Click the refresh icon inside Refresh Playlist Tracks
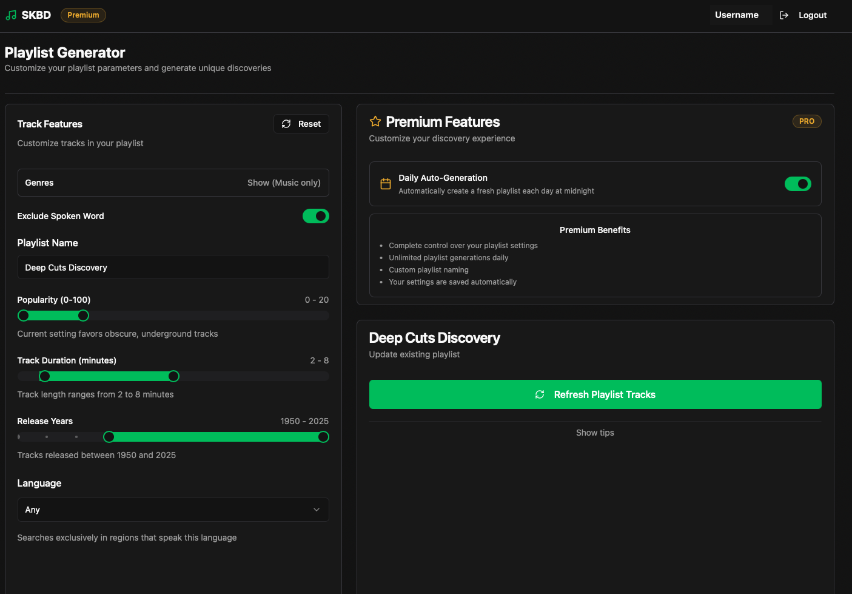 pos(540,394)
